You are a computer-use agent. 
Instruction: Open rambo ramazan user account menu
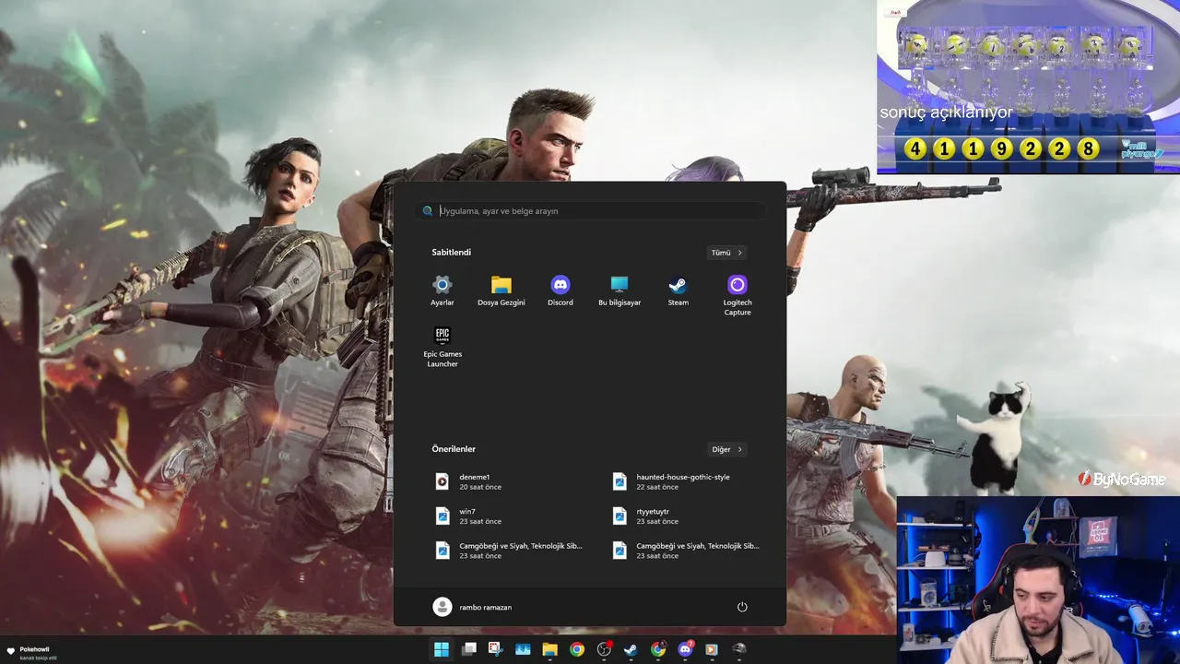tap(472, 607)
